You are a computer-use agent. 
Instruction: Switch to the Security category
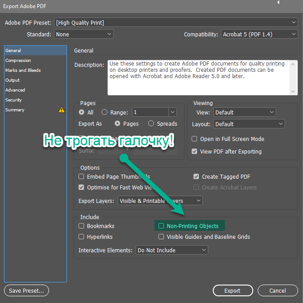pos(35,100)
